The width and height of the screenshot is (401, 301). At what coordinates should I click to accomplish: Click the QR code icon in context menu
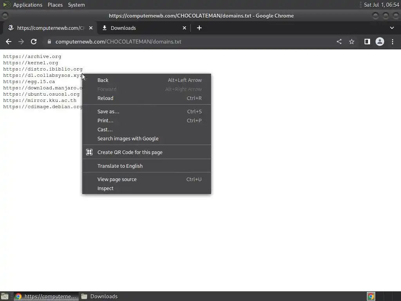coord(89,152)
